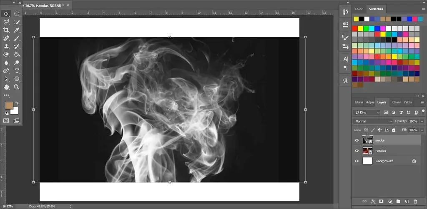This screenshot has height=209, width=427.
Task: Open the Normal blend mode dropdown
Action: [372, 121]
